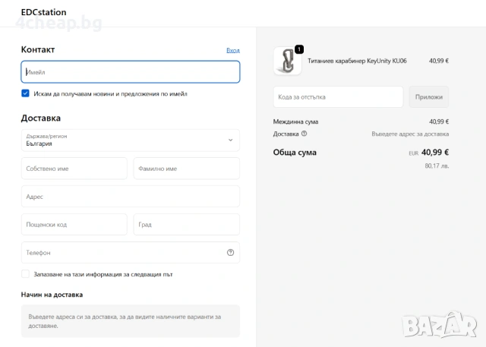Image resolution: width=486 pixels, height=347 pixels.
Task: Select the Пощенски код postal code field
Action: pyautogui.click(x=74, y=225)
